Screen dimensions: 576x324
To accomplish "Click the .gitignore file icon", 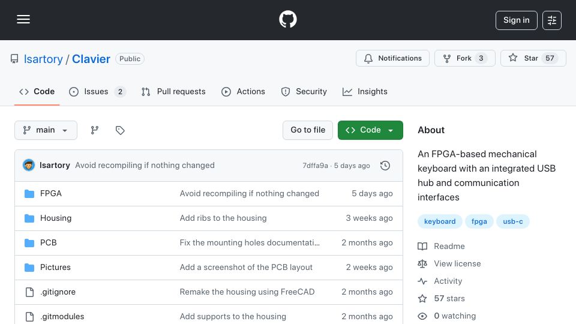I will (x=29, y=292).
